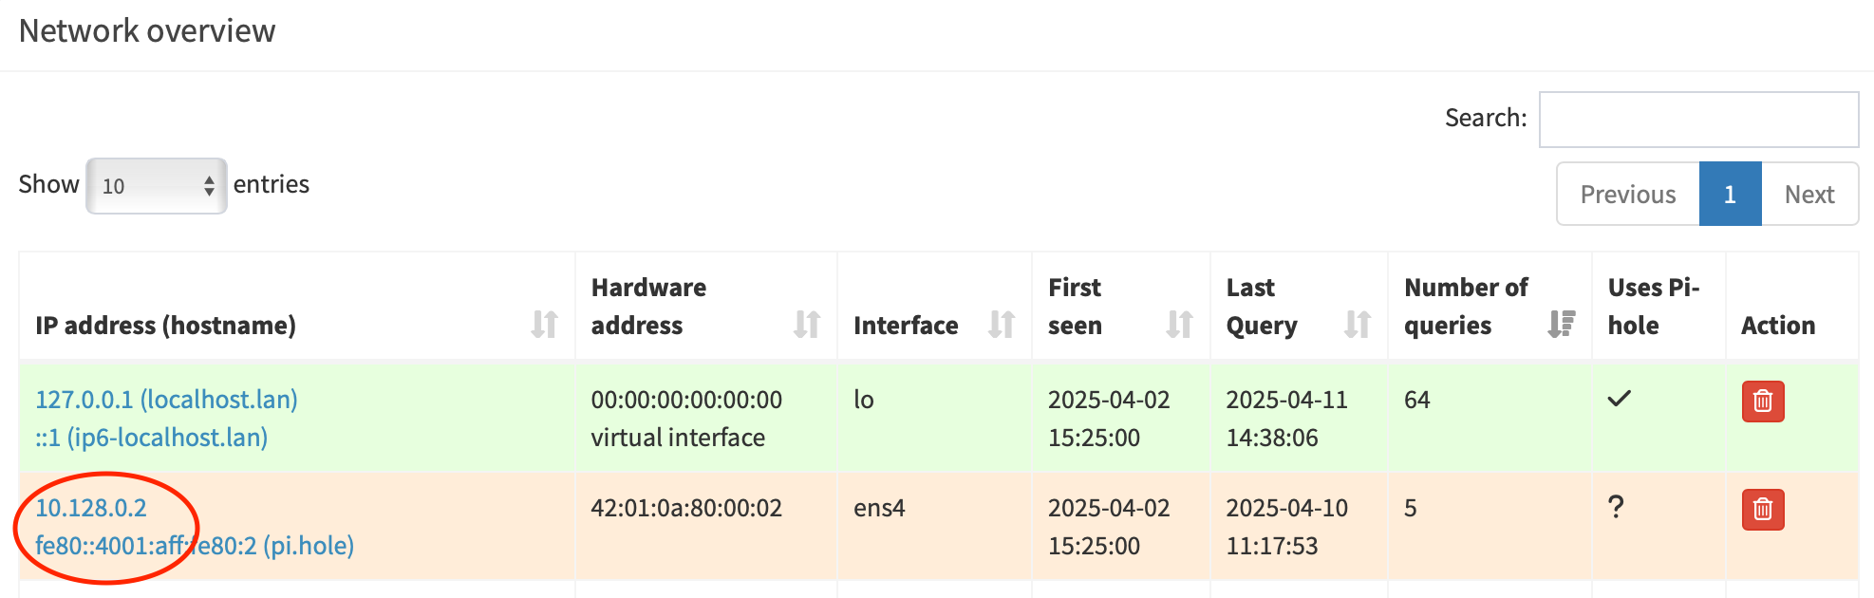Image resolution: width=1874 pixels, height=598 pixels.
Task: Sort by Number of queries icon
Action: [1561, 325]
